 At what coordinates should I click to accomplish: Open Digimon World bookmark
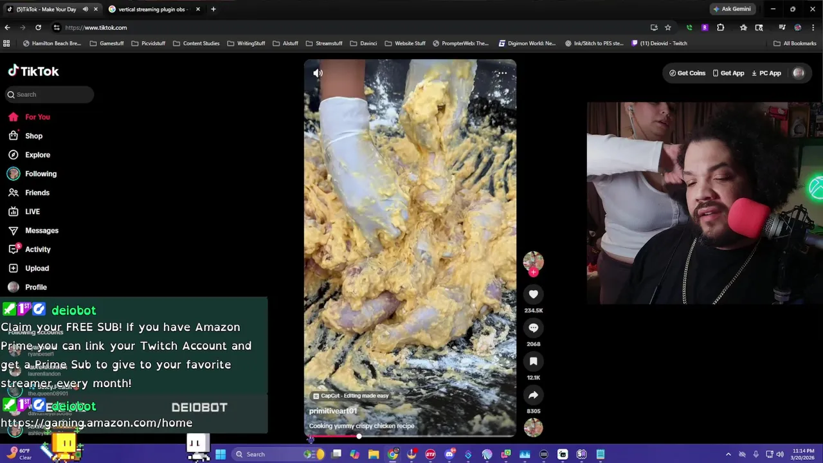point(527,44)
